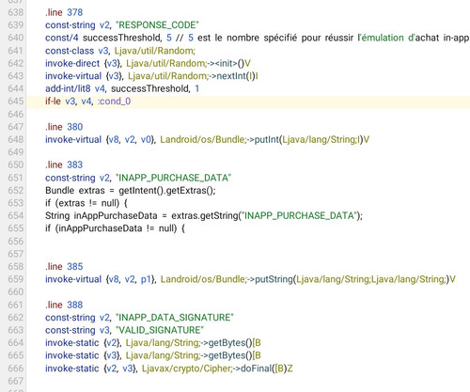Click the add-int/lit8 v4 instruction
The image size is (470, 392).
point(122,88)
